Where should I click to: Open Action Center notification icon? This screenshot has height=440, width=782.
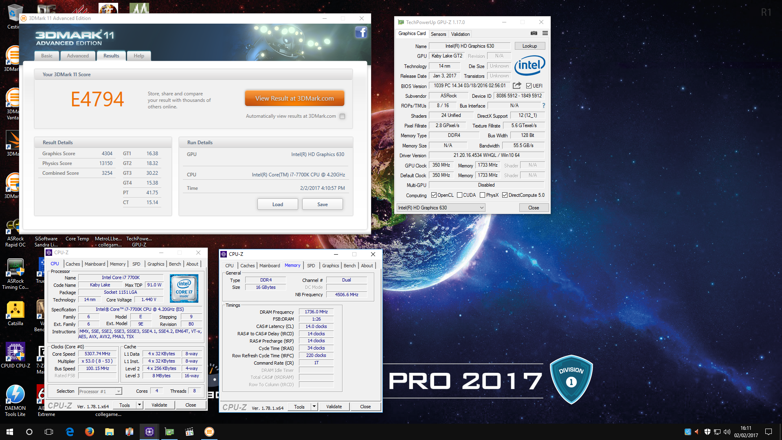click(x=769, y=432)
